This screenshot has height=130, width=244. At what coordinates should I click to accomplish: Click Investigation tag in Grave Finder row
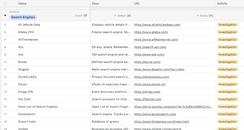click(227, 122)
